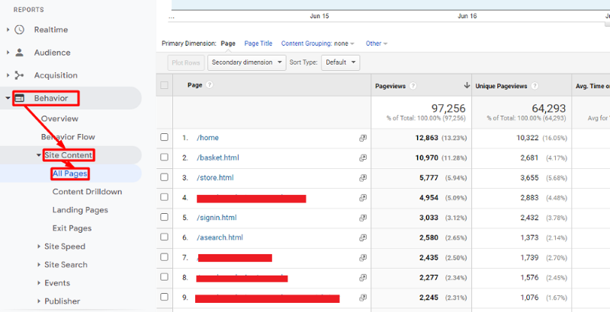Check the box for row 7
The image size is (610, 312).
(x=164, y=257)
